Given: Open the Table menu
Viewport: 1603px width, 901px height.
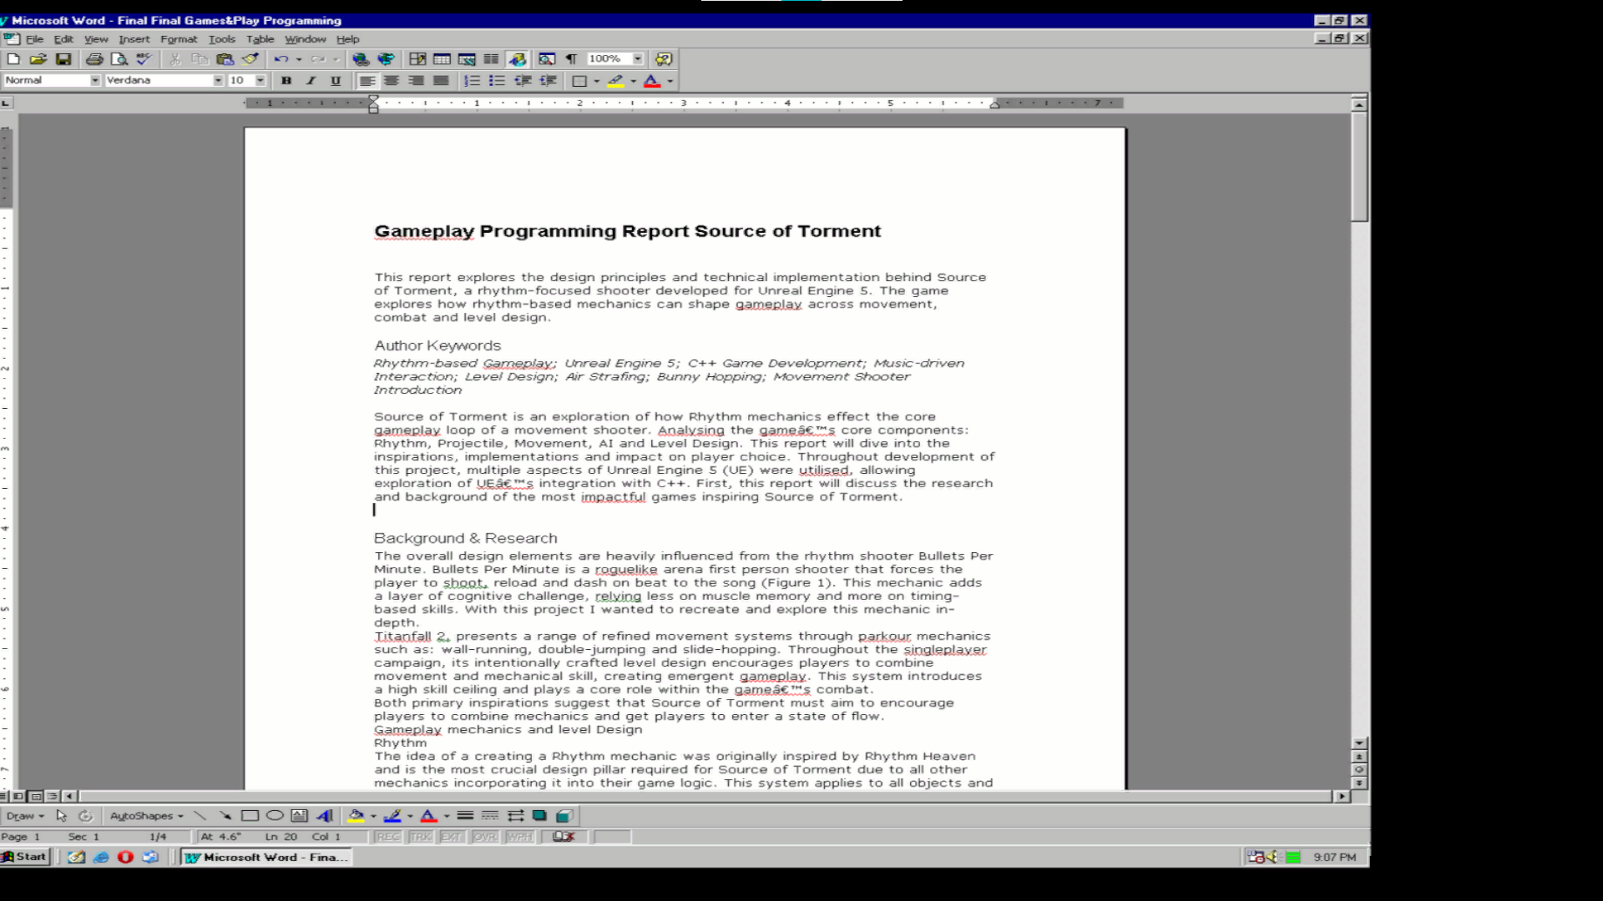Looking at the screenshot, I should [x=260, y=39].
